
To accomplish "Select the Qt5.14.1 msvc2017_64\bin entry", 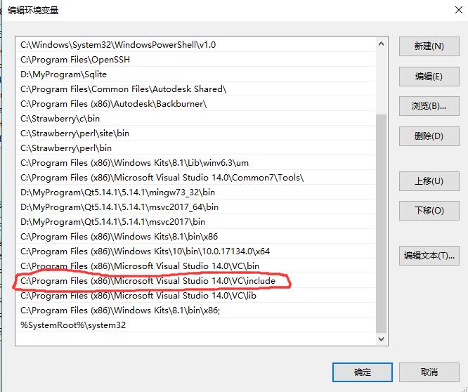I will click(196, 207).
